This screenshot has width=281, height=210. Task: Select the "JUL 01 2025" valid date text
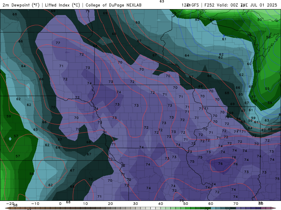click(x=263, y=5)
